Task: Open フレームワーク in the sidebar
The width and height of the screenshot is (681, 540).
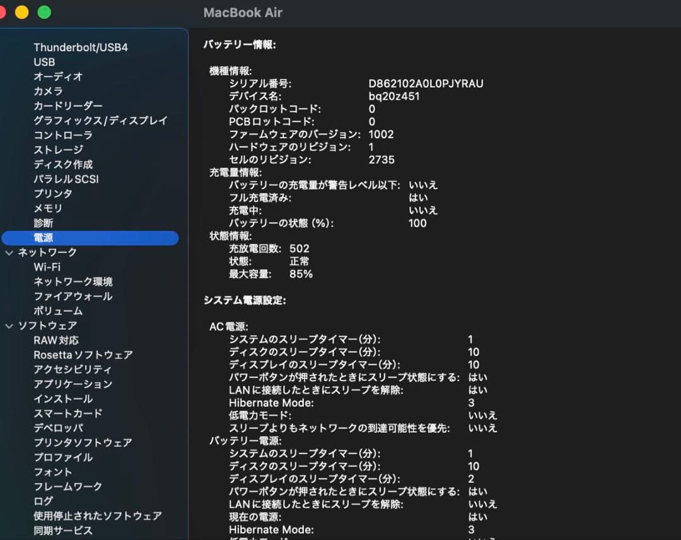Action: 68,486
